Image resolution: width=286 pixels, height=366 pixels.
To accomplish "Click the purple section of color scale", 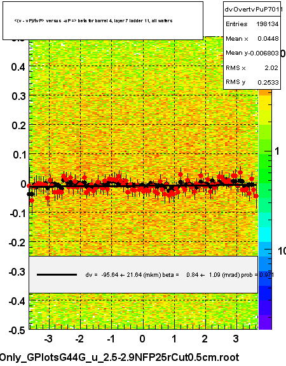I will (x=265, y=322).
